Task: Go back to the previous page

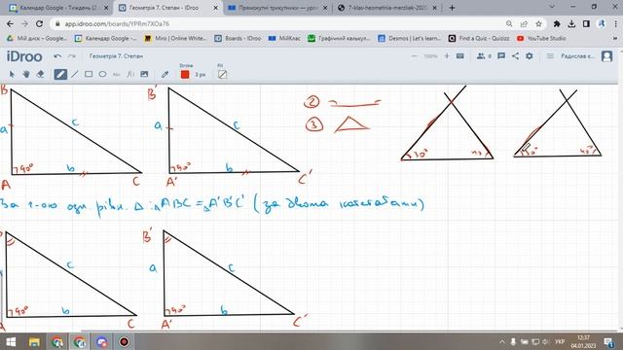Action: (10, 23)
